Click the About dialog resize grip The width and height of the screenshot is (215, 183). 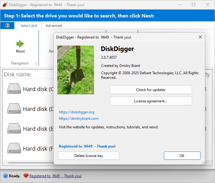coord(203,163)
